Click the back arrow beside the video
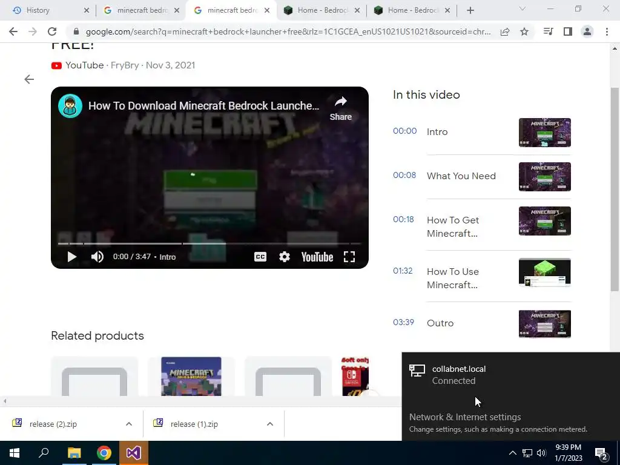 pyautogui.click(x=29, y=79)
